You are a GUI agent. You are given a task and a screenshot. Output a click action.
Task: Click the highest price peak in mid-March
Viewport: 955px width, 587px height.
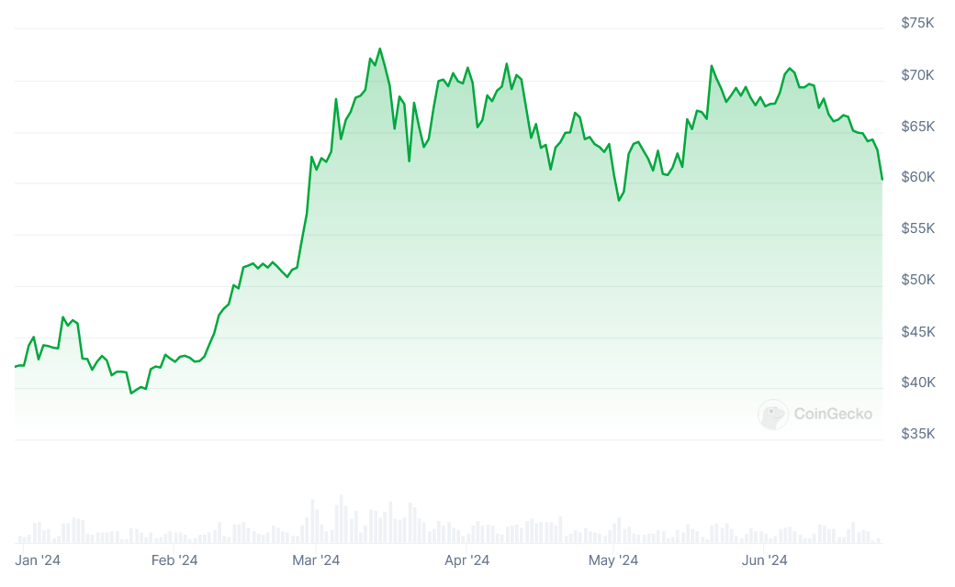[x=380, y=50]
